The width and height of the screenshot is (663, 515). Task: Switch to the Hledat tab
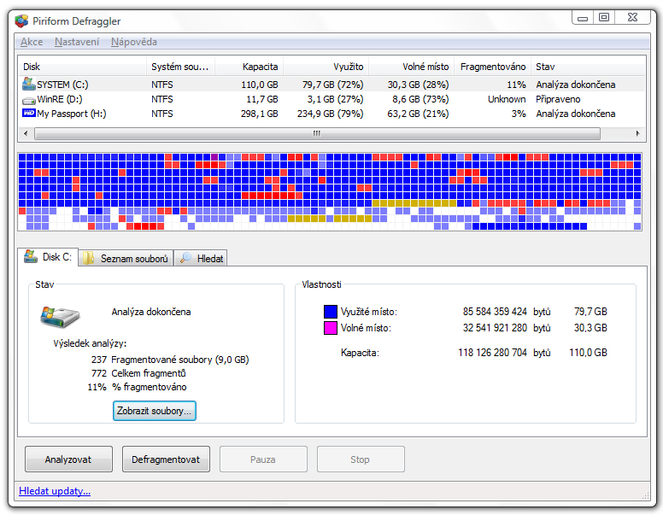click(x=202, y=258)
